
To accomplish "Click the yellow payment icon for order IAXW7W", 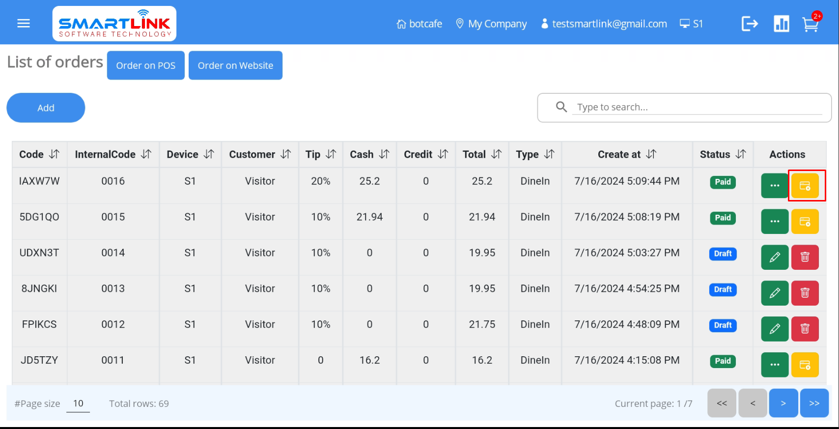I will pos(805,186).
